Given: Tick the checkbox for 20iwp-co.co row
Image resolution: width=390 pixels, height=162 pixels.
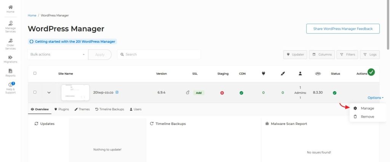Looking at the screenshot, I should (x=35, y=92).
